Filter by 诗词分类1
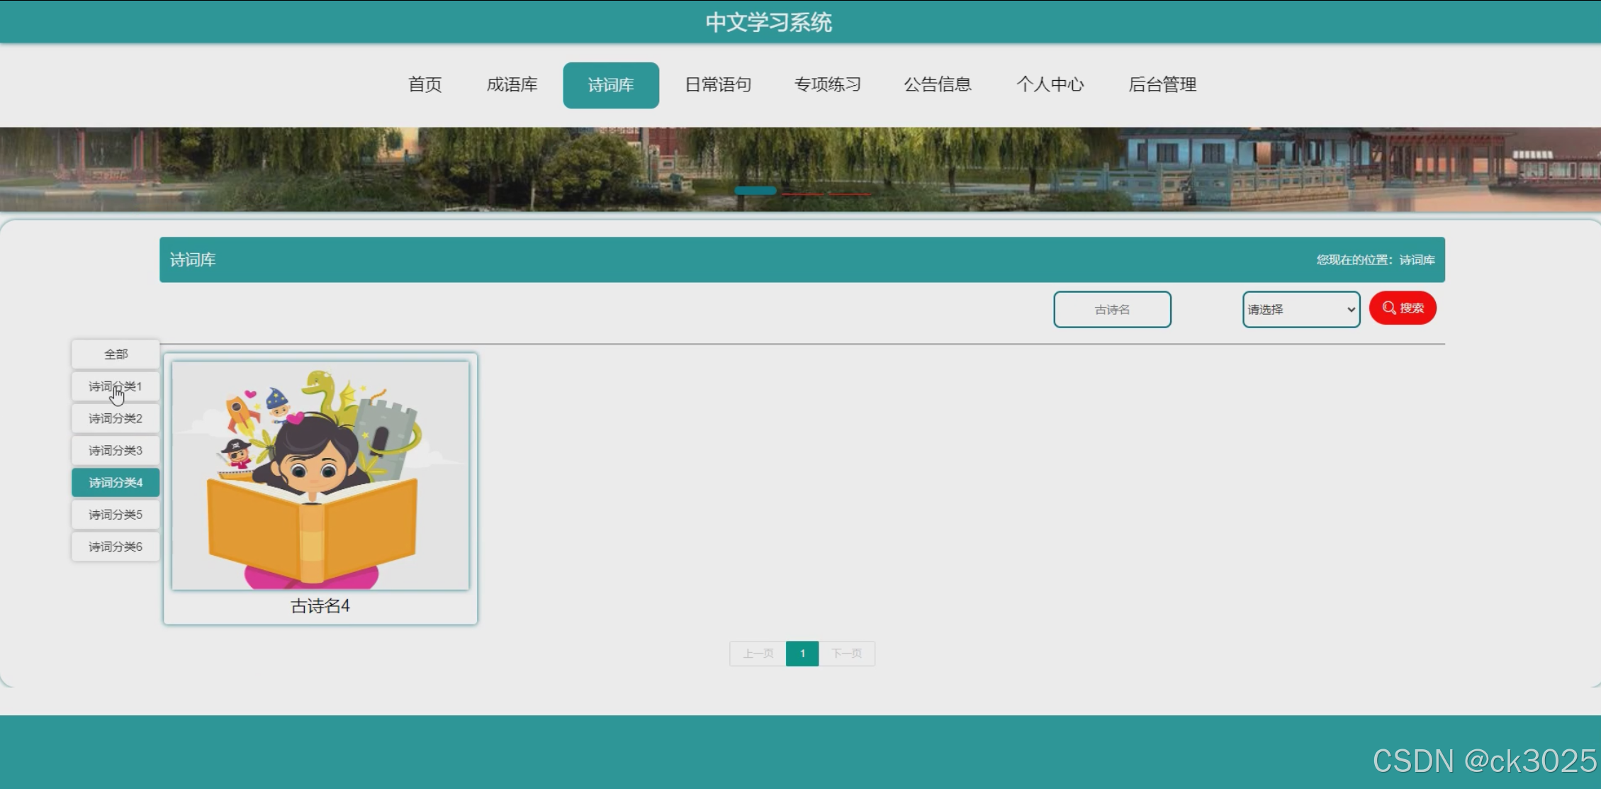Image resolution: width=1601 pixels, height=789 pixels. [x=116, y=386]
